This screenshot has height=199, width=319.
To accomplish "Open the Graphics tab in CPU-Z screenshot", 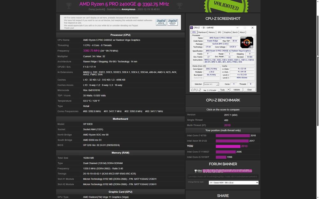I will tap(227, 32).
